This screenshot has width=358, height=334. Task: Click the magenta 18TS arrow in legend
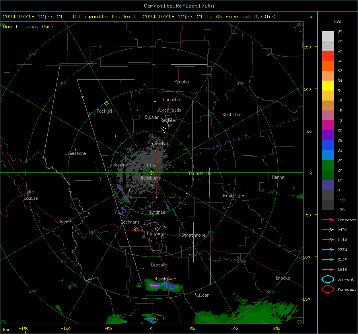pyautogui.click(x=328, y=270)
